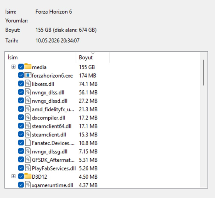Click the 155 GB size of media
The height and width of the screenshot is (198, 215).
87,67
